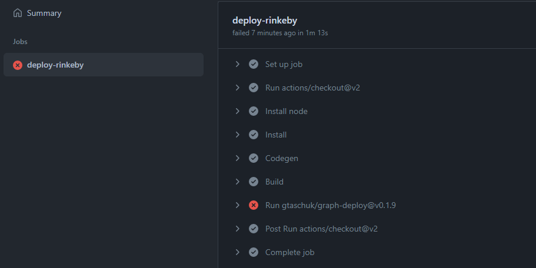Image resolution: width=536 pixels, height=268 pixels.
Task: Expand the Install node step chevron
Action: coord(238,111)
